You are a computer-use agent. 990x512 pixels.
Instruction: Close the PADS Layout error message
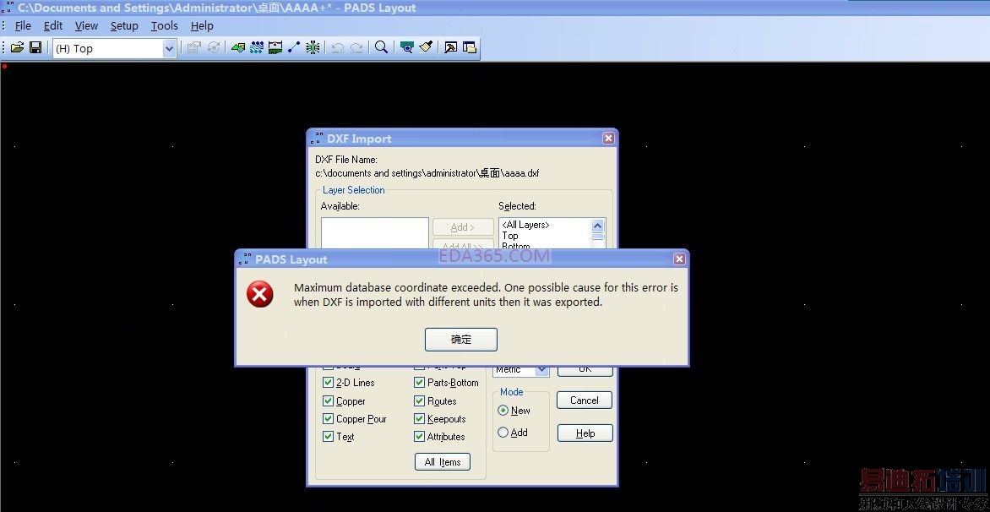(x=679, y=259)
